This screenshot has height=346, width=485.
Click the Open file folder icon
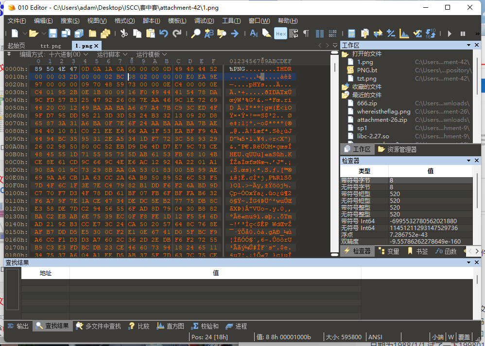click(34, 33)
